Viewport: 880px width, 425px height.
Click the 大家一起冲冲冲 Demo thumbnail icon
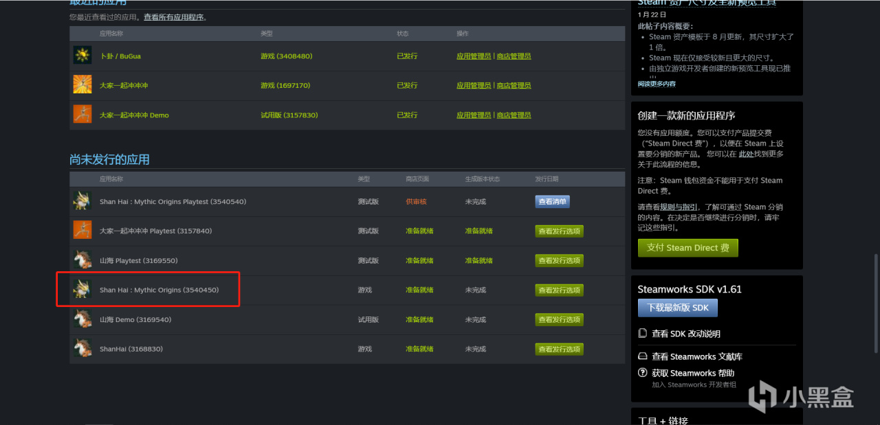[82, 115]
